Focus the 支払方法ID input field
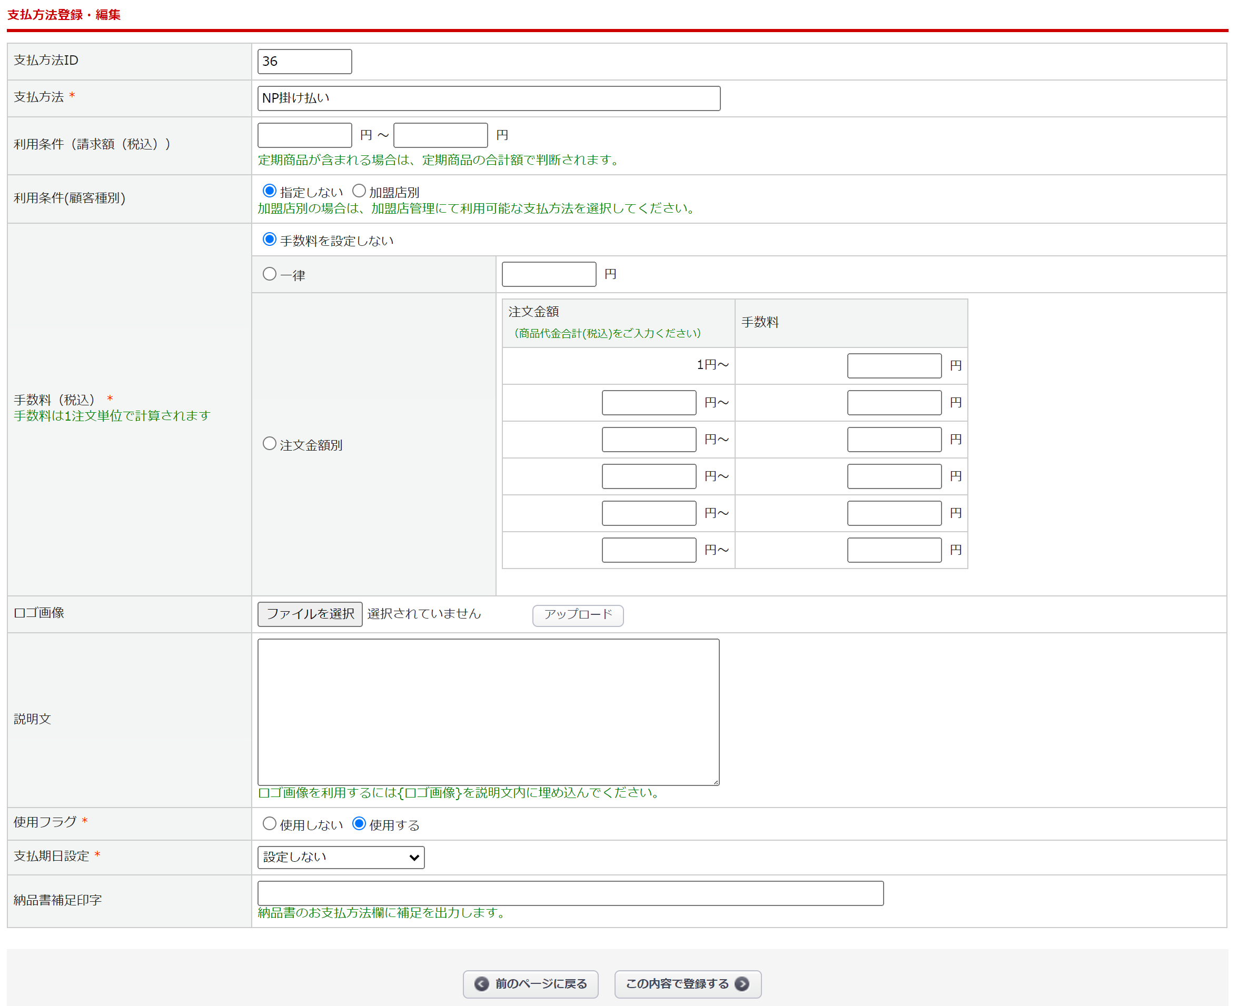The image size is (1238, 1006). tap(304, 62)
